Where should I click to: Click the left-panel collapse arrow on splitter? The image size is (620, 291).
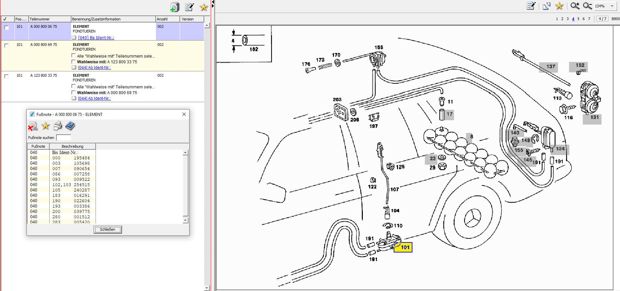tap(213, 3)
